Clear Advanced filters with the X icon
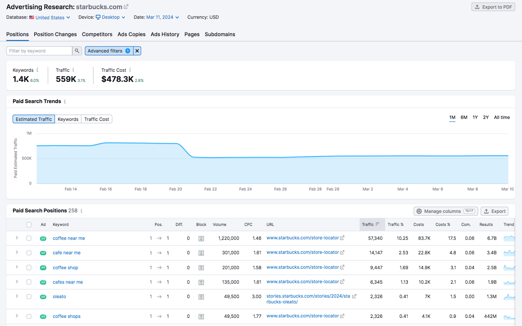The image size is (522, 326). pos(137,51)
